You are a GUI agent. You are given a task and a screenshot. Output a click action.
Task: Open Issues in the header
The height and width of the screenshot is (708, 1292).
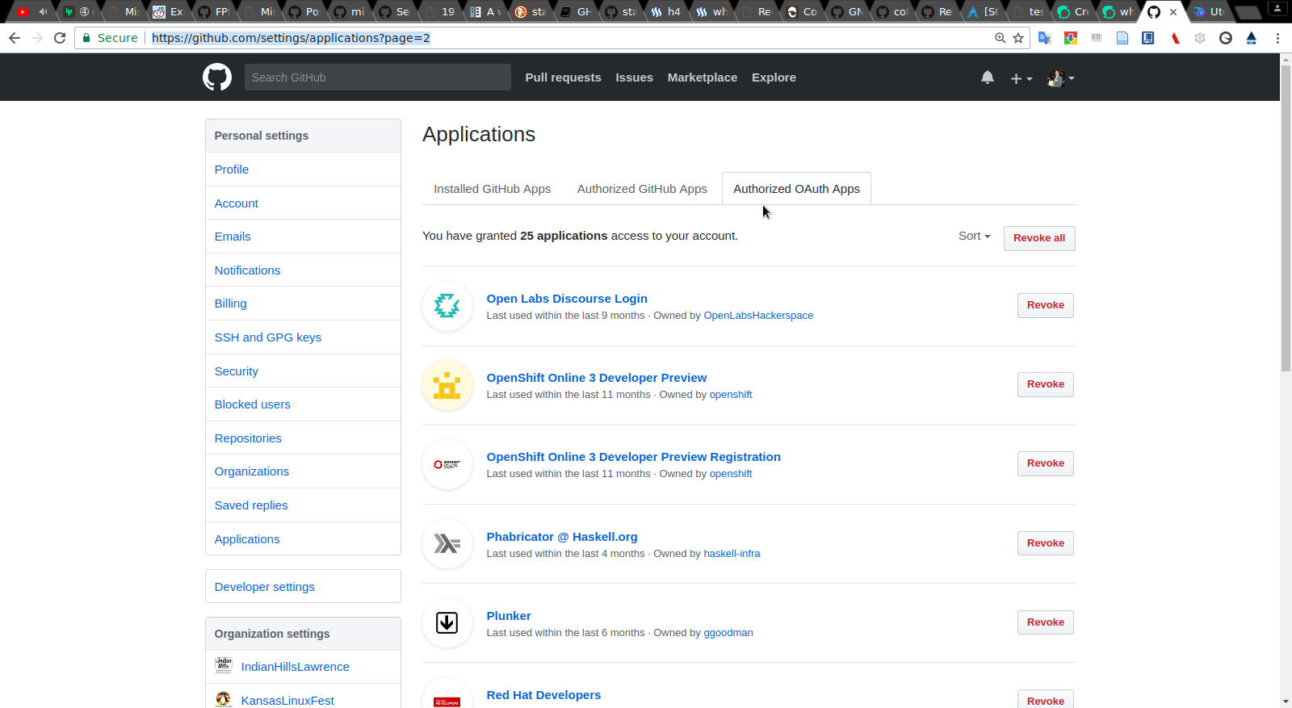coord(634,78)
